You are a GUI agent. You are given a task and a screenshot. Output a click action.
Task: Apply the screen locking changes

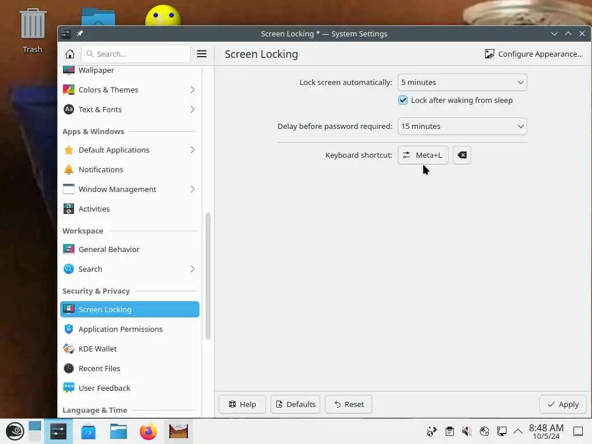click(x=563, y=404)
